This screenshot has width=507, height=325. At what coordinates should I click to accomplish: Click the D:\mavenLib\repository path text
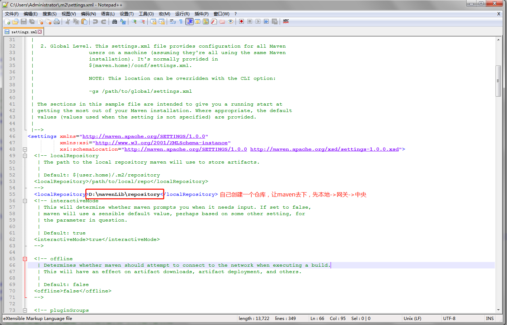click(x=124, y=194)
